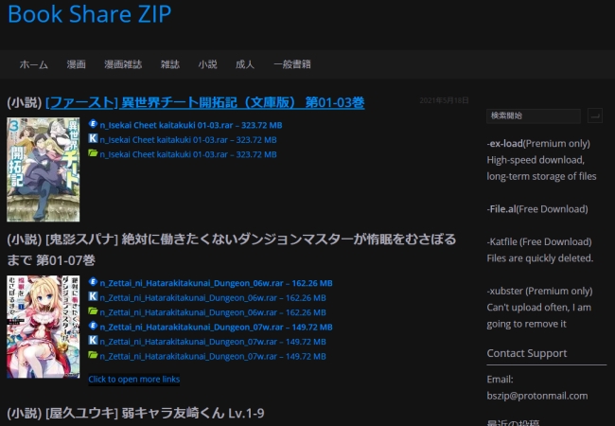Click the search submit button beside the search field

click(x=595, y=115)
